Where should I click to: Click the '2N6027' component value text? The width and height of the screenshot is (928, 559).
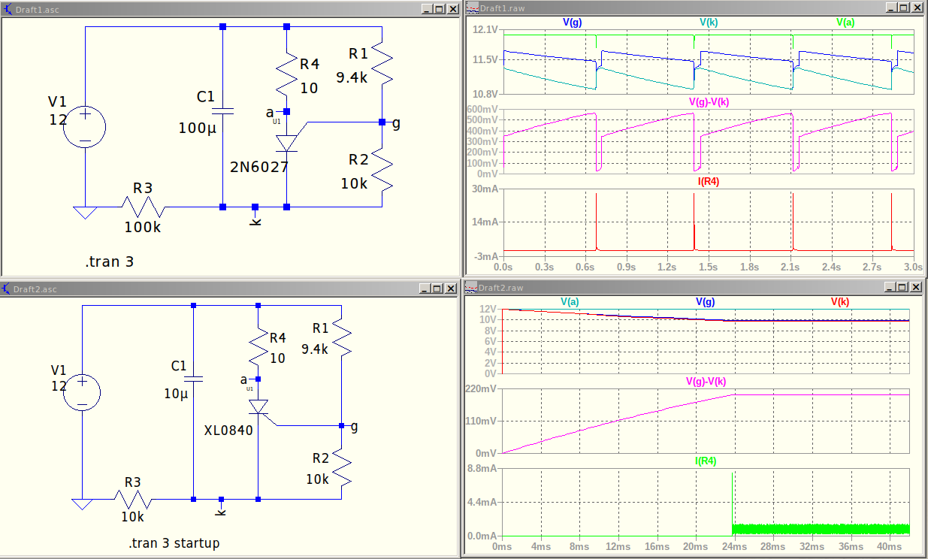tap(259, 167)
